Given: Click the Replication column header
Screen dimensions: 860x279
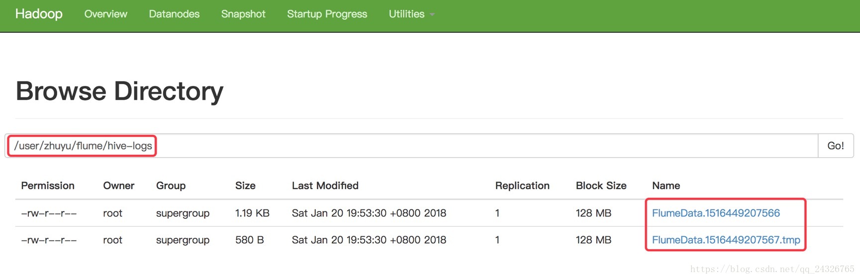Looking at the screenshot, I should click(x=522, y=186).
